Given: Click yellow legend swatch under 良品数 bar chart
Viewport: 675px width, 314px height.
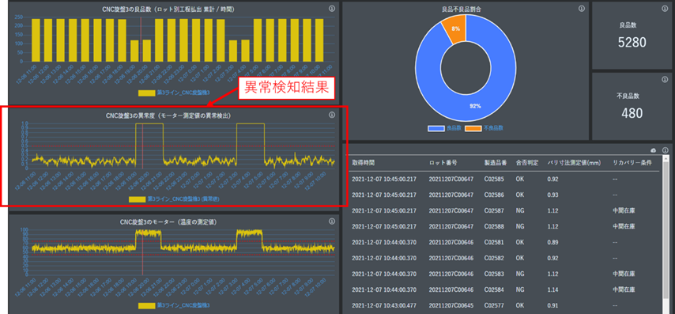Looking at the screenshot, I should 147,93.
